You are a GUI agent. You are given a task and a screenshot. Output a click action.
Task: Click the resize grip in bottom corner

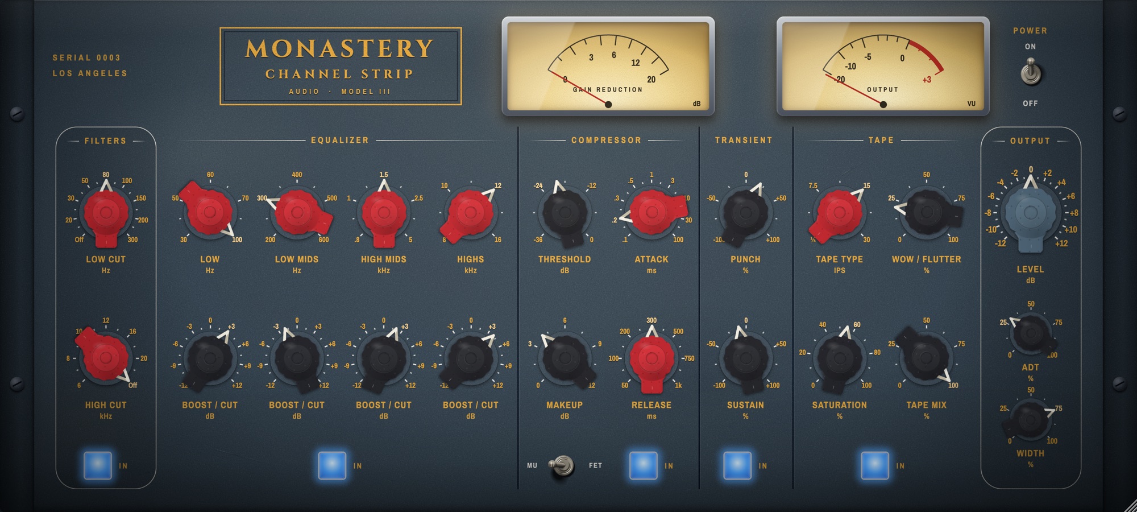pos(1129,505)
